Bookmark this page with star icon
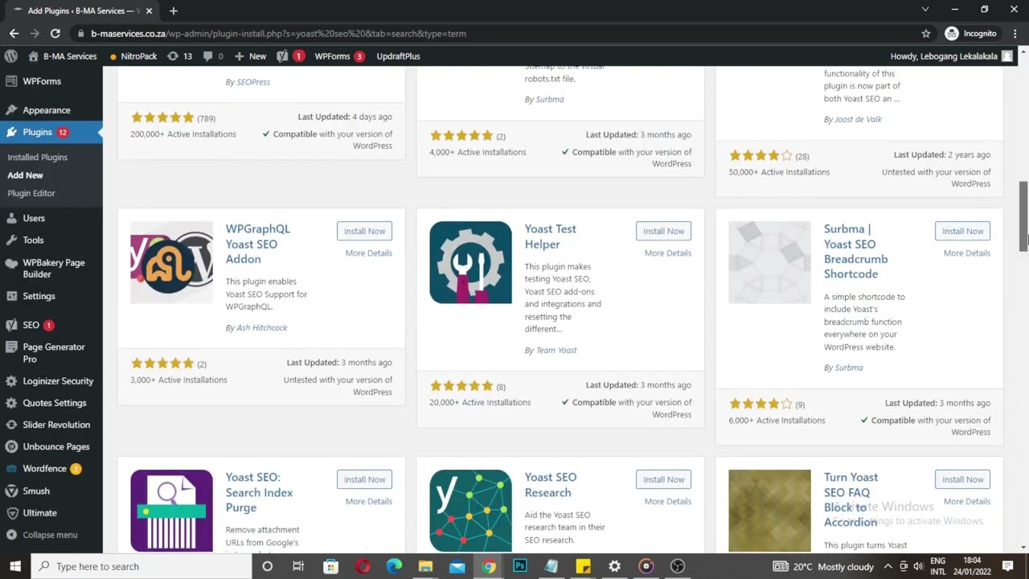This screenshot has height=579, width=1029. coord(926,34)
